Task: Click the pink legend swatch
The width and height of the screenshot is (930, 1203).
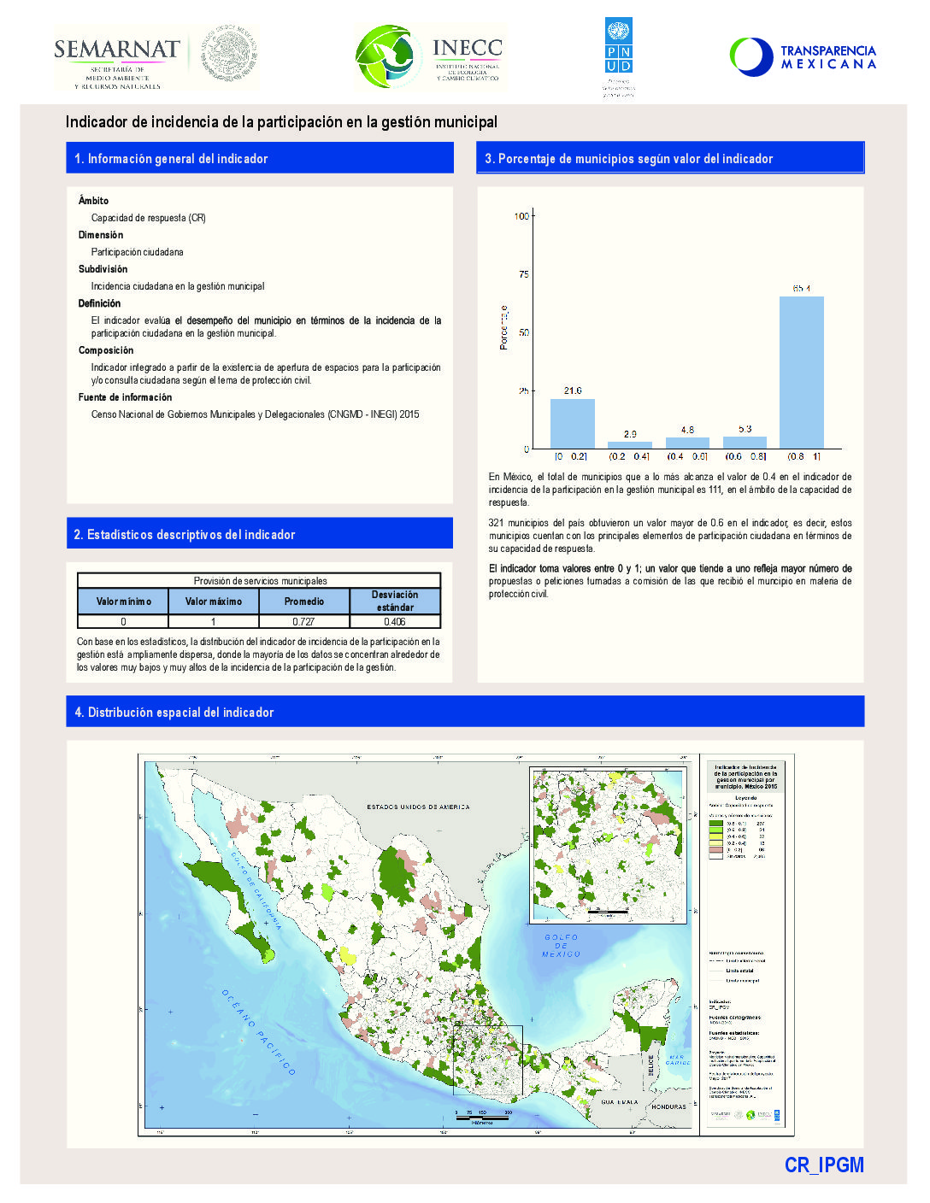Action: pos(715,850)
